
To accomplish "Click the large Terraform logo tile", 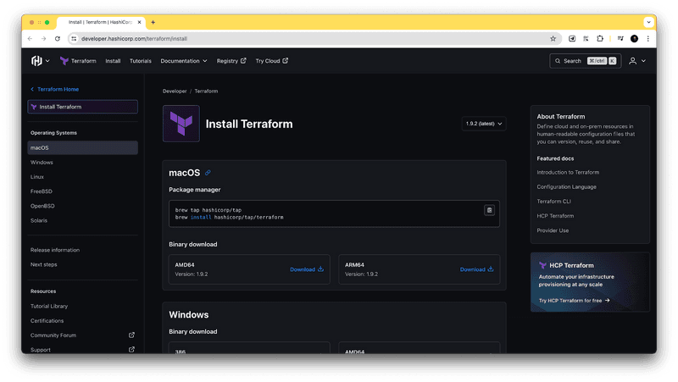I will coord(181,124).
